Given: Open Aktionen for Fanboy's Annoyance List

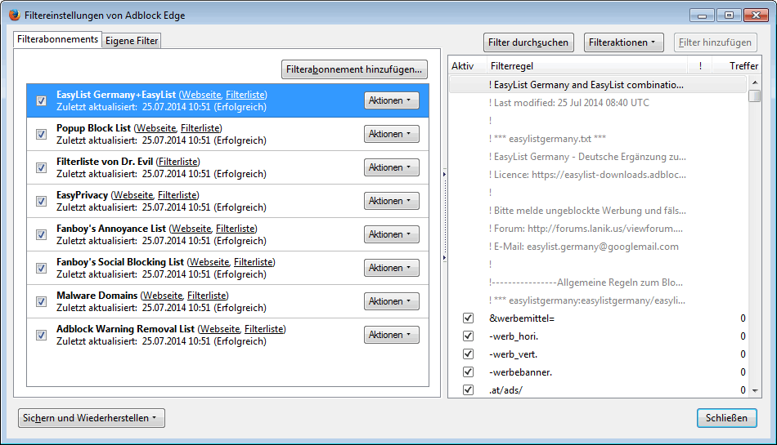Looking at the screenshot, I should (392, 234).
